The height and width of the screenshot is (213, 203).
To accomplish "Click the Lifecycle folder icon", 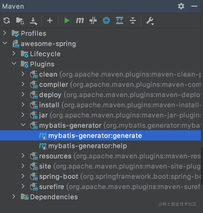I will tap(24, 54).
